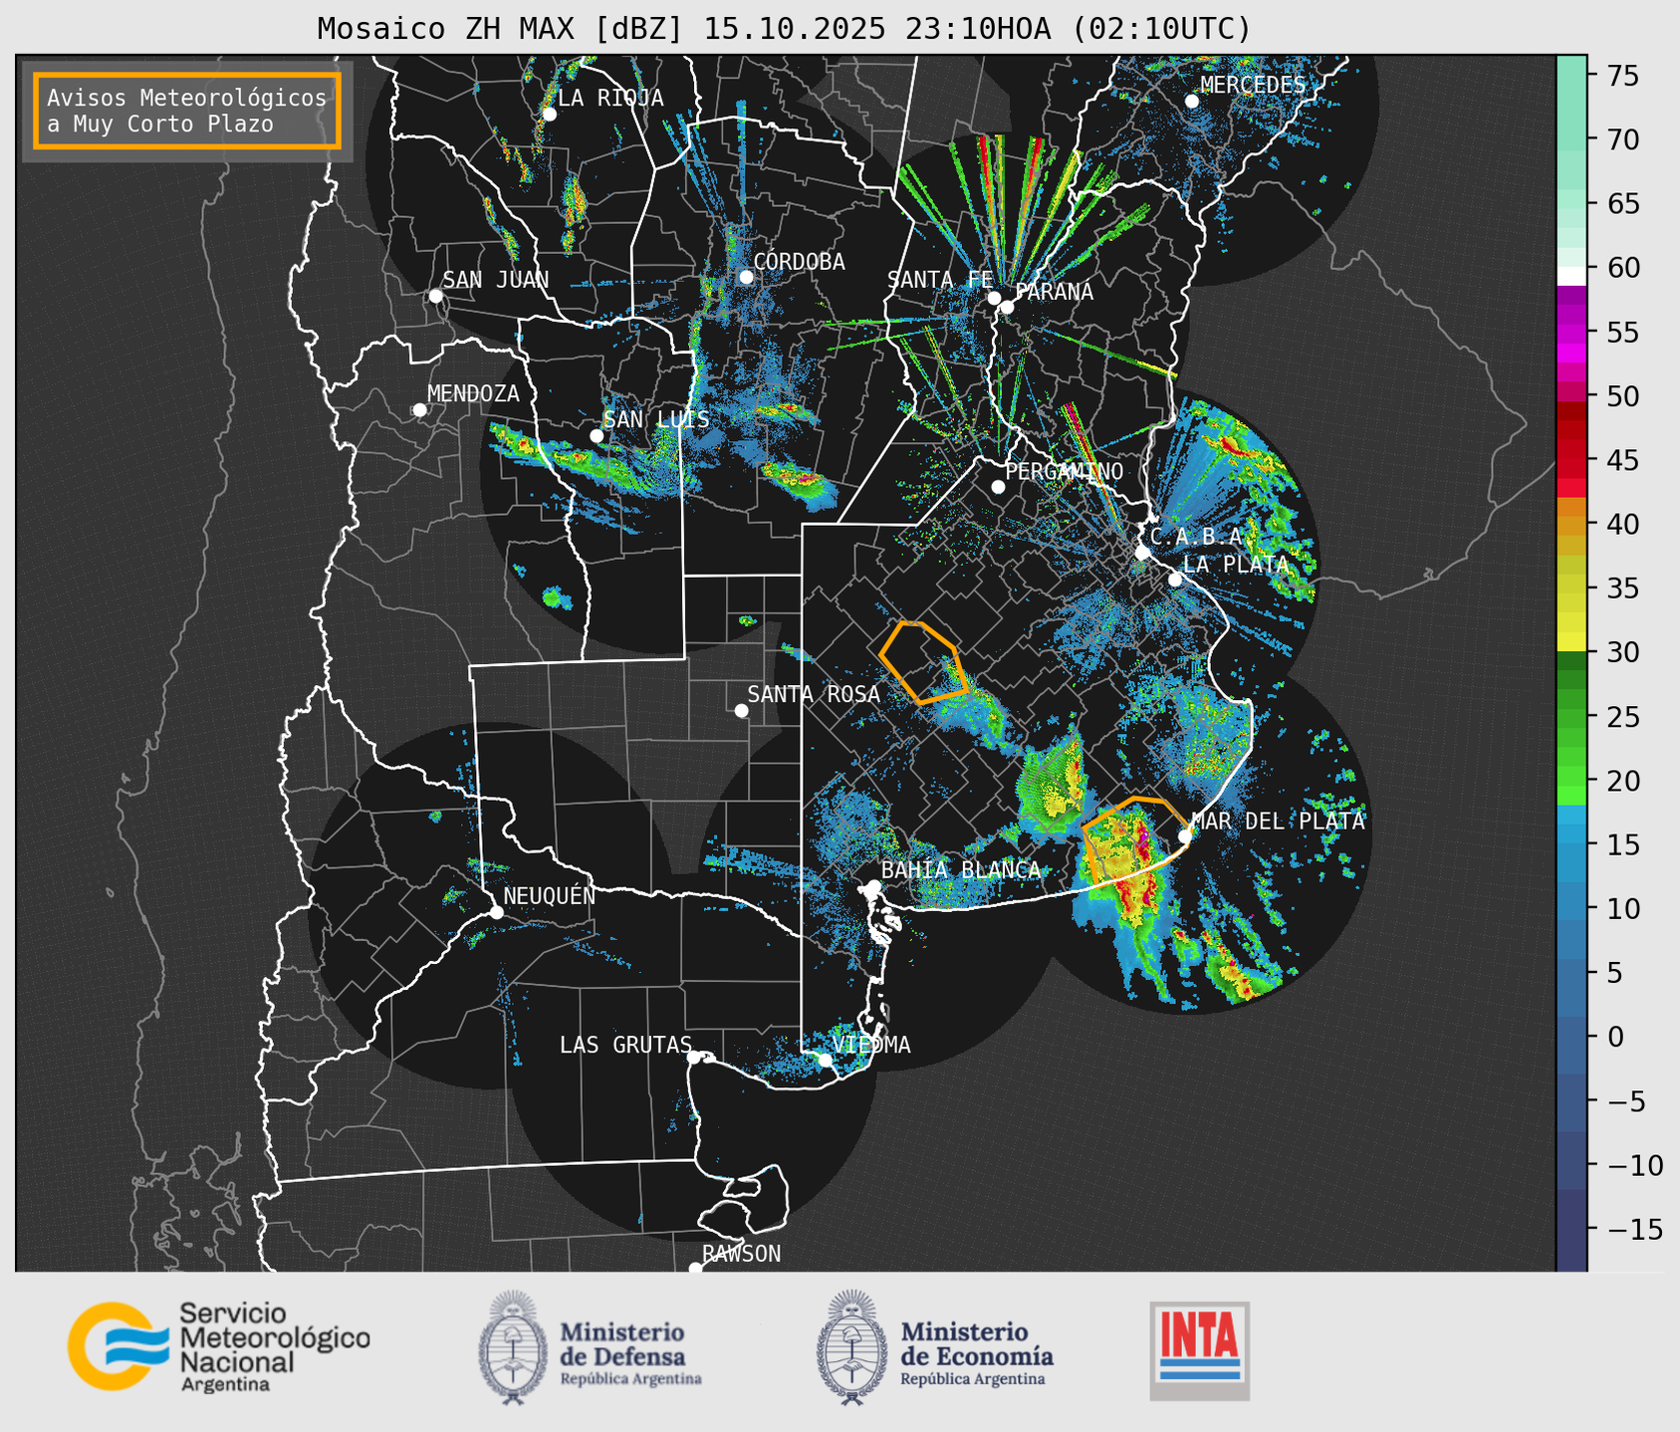The height and width of the screenshot is (1432, 1680).
Task: Select the Bahía Blanca city marker
Action: pyautogui.click(x=873, y=886)
